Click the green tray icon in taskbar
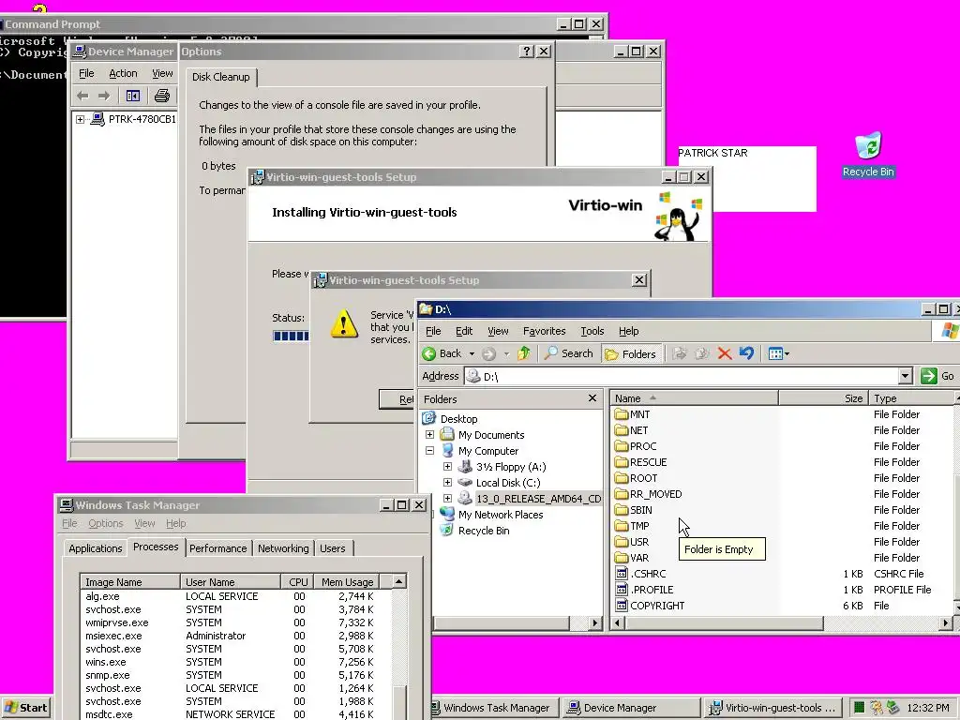This screenshot has height=720, width=960. [x=860, y=708]
